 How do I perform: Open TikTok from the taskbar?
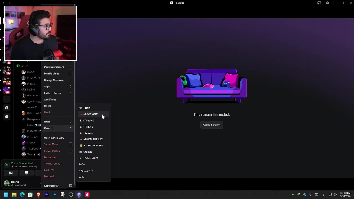pyautogui.click(x=87, y=195)
